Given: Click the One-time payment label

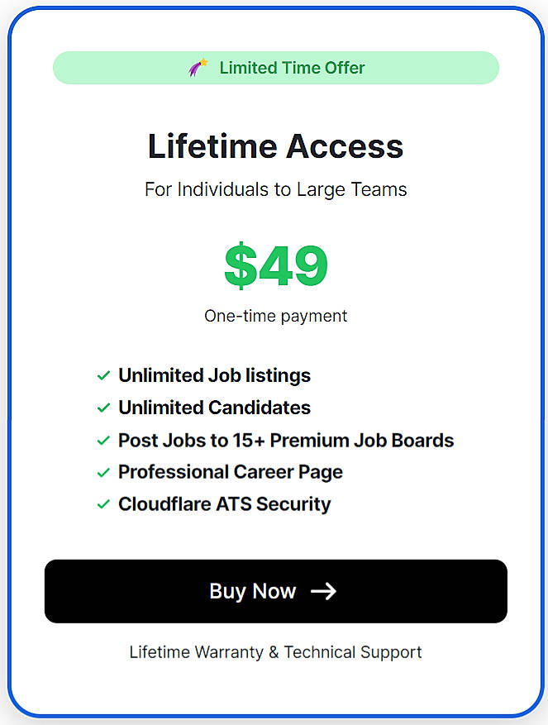Looking at the screenshot, I should (275, 316).
